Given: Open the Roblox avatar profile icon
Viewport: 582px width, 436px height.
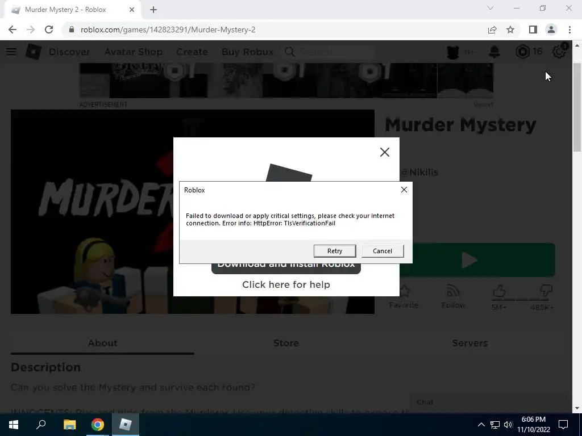Looking at the screenshot, I should [453, 52].
